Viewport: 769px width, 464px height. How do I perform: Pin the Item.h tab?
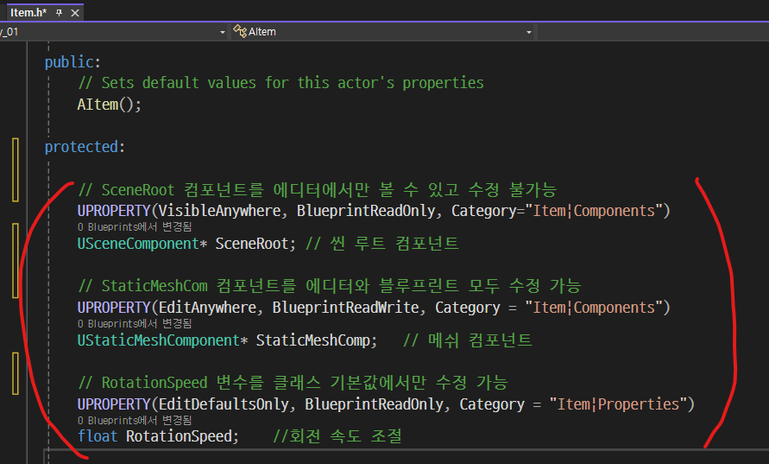tap(60, 13)
